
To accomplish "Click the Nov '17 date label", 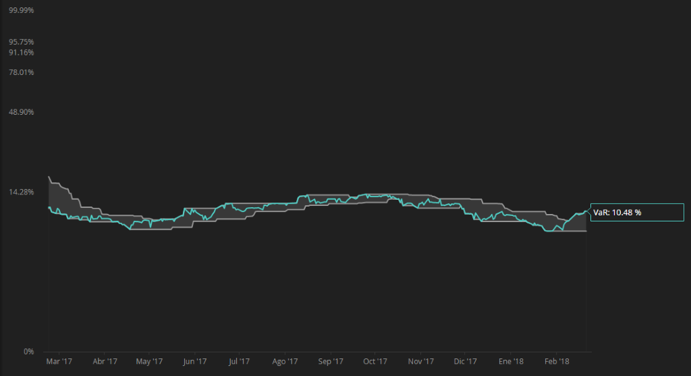I will 420,362.
